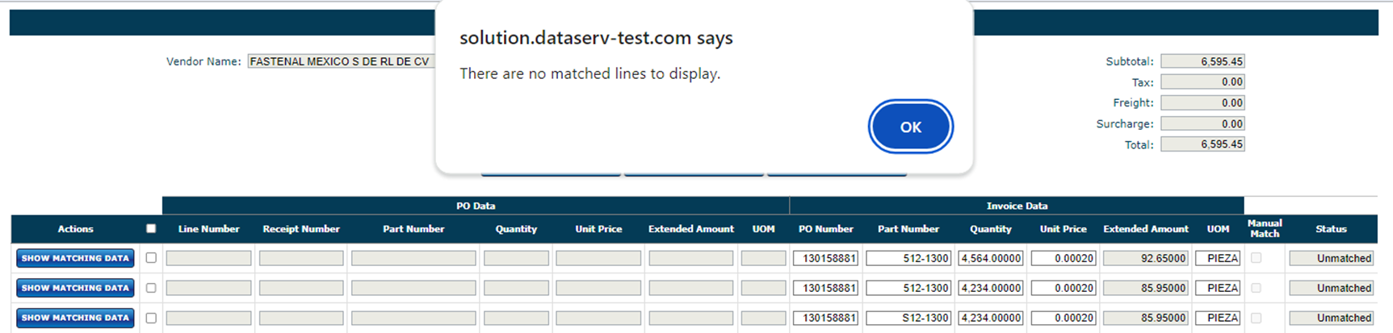Click the S12-1300 part number field
1393x333 pixels.
[908, 318]
